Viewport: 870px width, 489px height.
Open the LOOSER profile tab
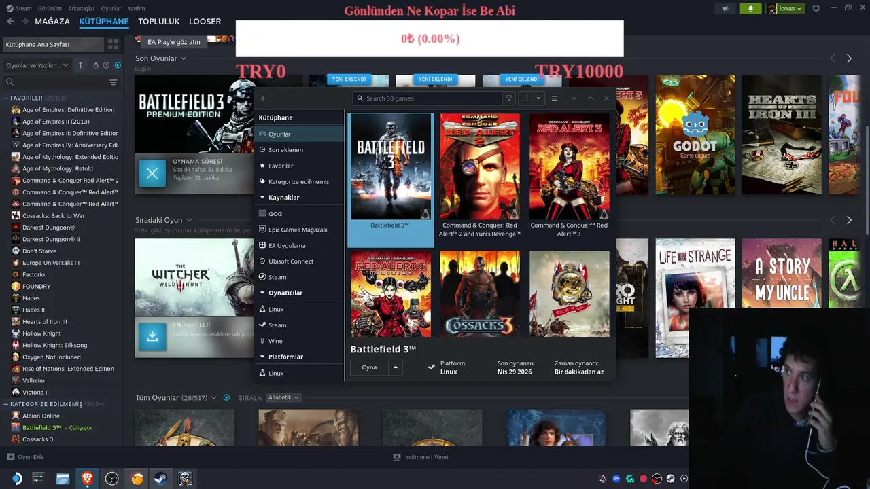point(205,22)
